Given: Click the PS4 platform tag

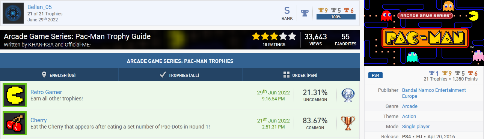Looking at the screenshot, I should pyautogui.click(x=375, y=76).
